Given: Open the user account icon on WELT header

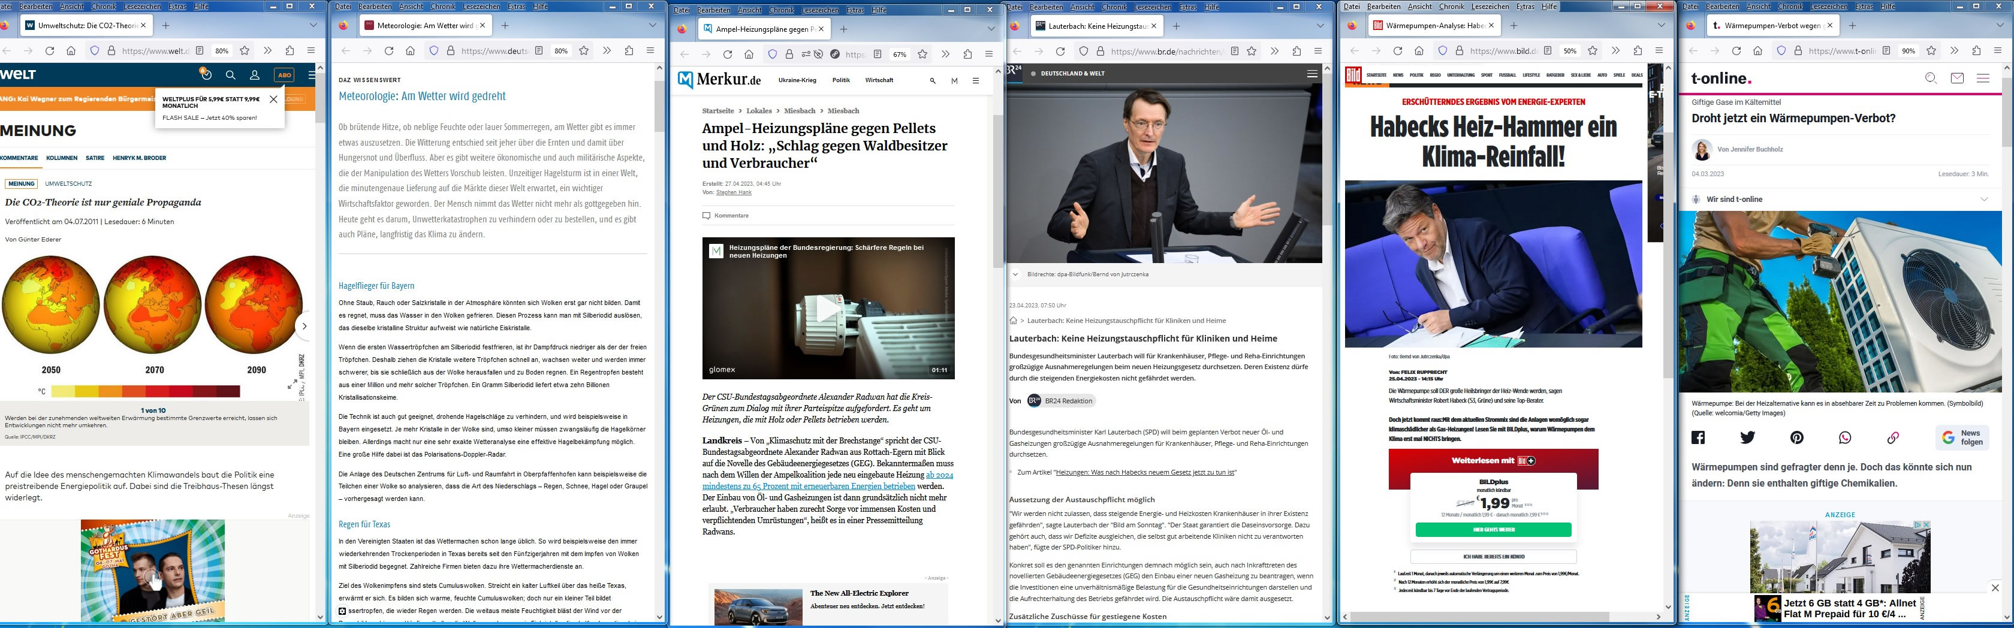Looking at the screenshot, I should tap(254, 75).
